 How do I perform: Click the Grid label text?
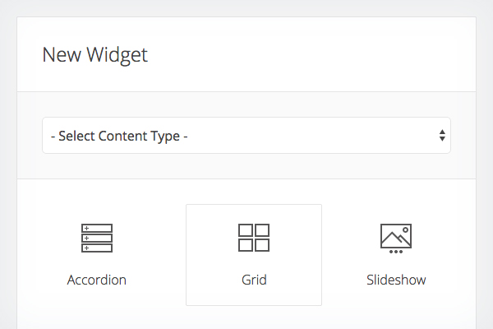click(x=254, y=280)
